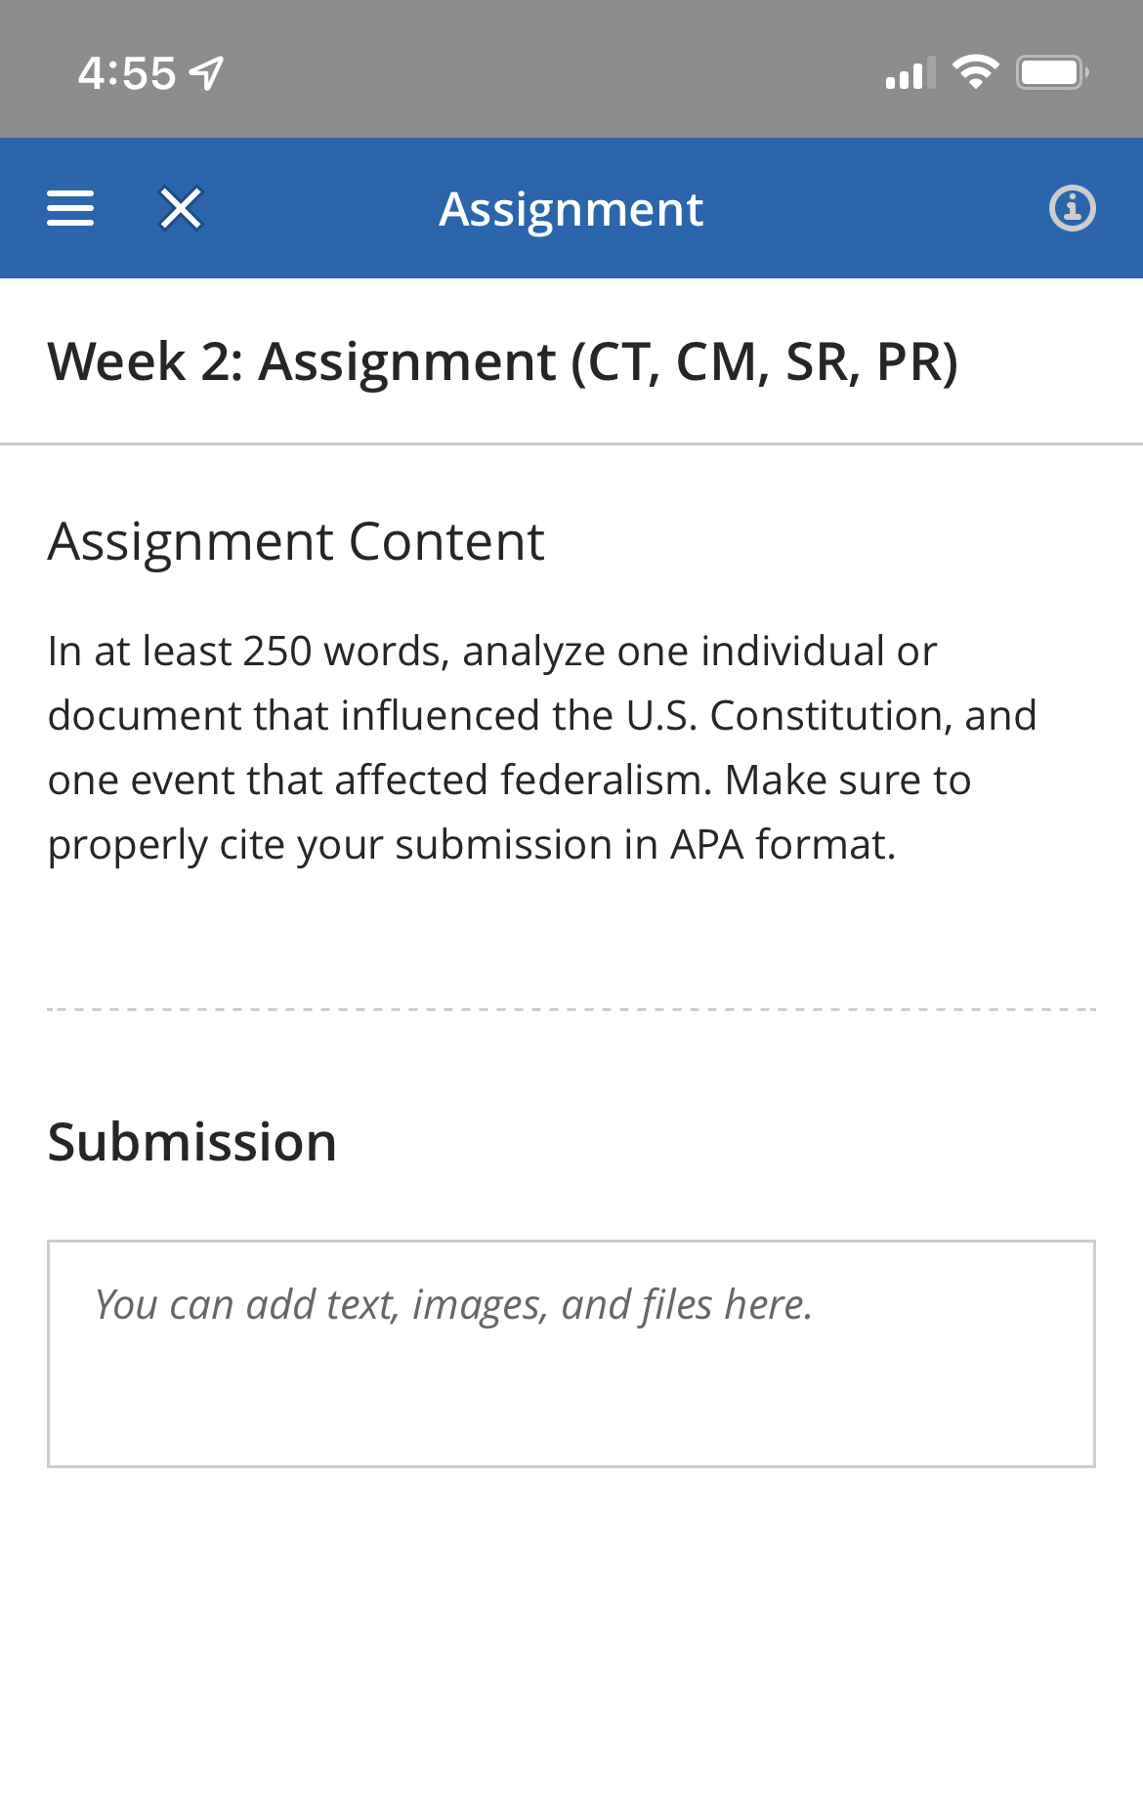Image resolution: width=1143 pixels, height=1814 pixels.
Task: Close the assignment with the X icon
Action: 181,208
